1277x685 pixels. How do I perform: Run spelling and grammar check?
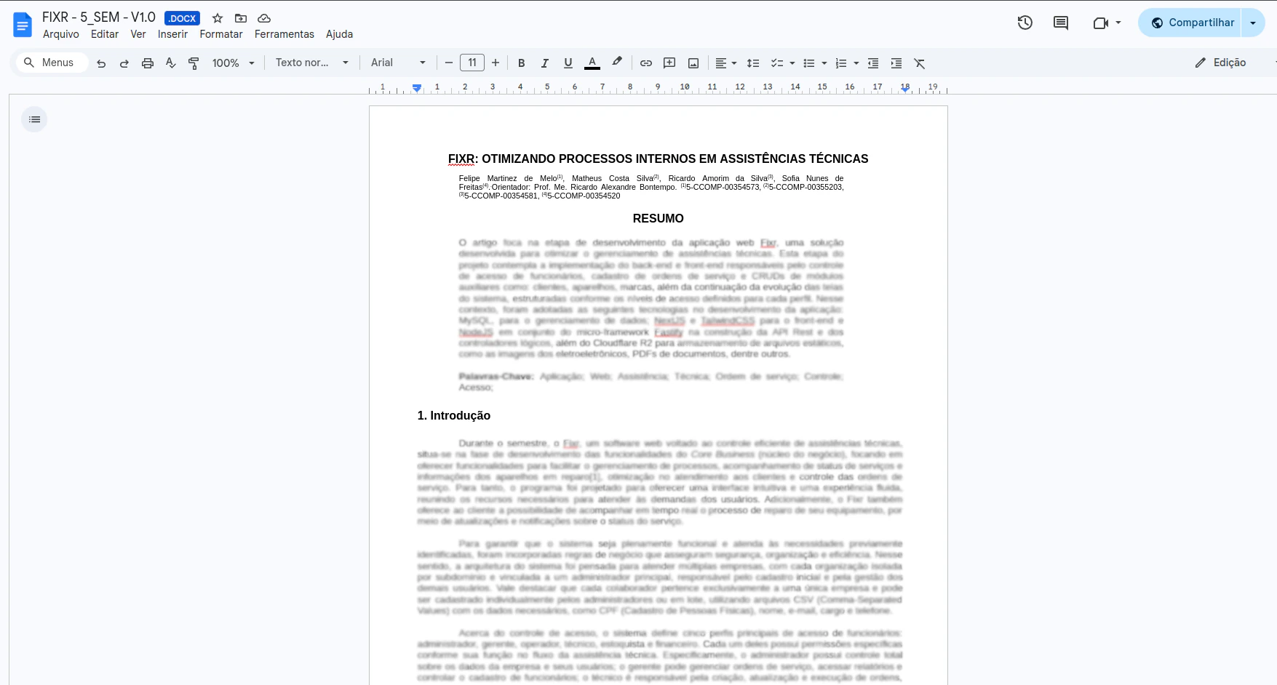pyautogui.click(x=171, y=63)
